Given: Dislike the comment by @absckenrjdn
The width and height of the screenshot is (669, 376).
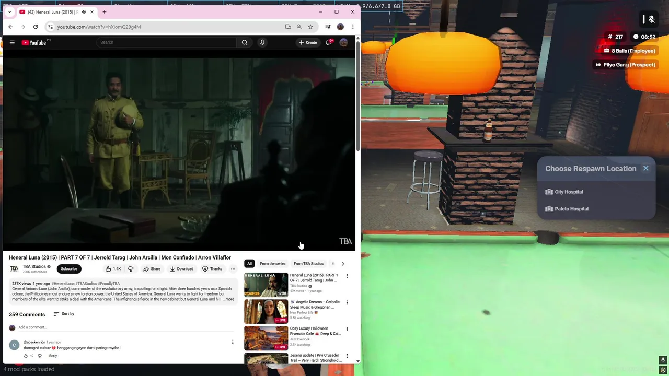Looking at the screenshot, I should click(x=40, y=356).
